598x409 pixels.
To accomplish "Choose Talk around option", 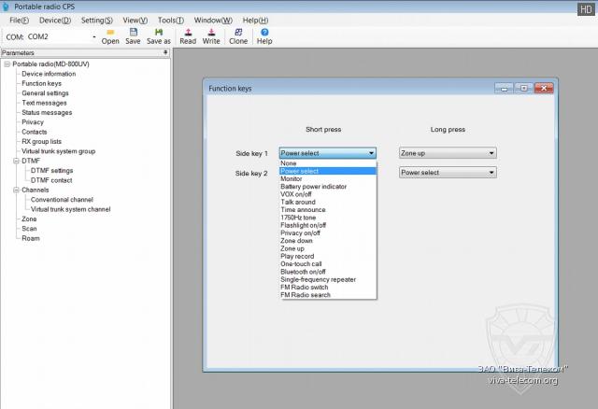I will (x=328, y=202).
